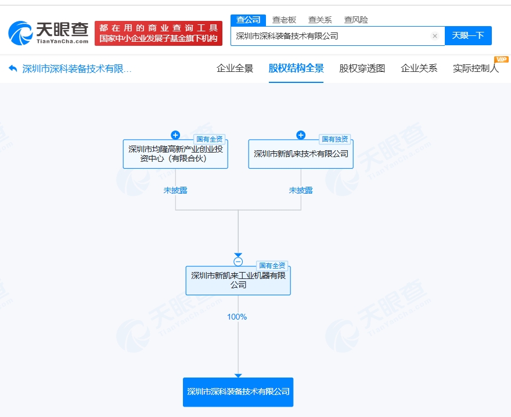Open the 股权穿透图 tab
The width and height of the screenshot is (511, 417).
click(x=362, y=68)
